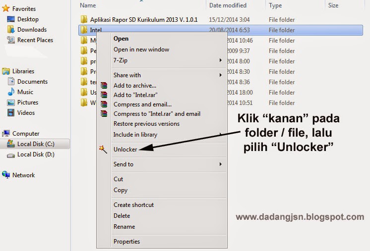Sort by the Name column header
The image size is (370, 251).
(x=88, y=5)
